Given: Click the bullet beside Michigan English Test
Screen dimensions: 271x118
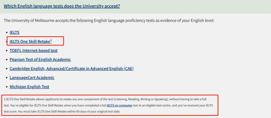Looking at the screenshot, I should 7,87.
